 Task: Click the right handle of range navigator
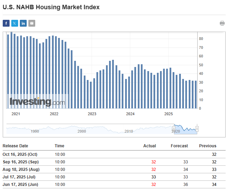(197, 129)
